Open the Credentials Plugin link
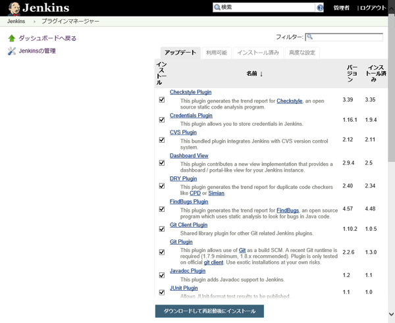The image size is (395, 323). click(x=191, y=116)
